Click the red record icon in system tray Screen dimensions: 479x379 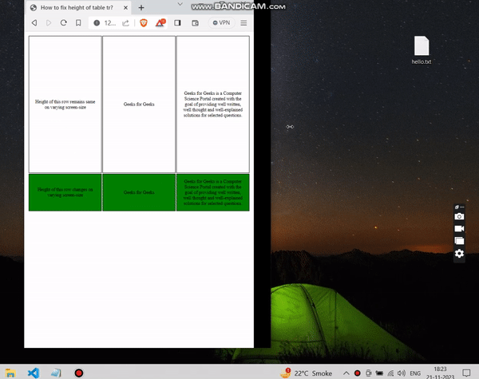[357, 373]
